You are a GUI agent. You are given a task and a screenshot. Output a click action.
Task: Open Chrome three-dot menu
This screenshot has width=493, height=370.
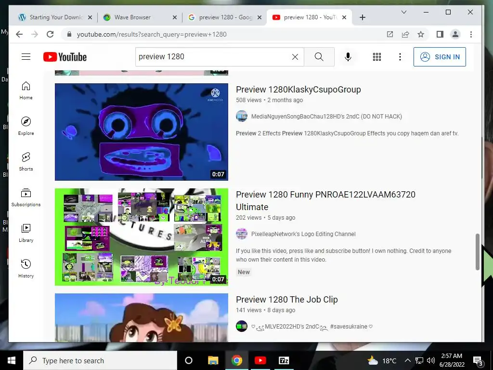[471, 34]
